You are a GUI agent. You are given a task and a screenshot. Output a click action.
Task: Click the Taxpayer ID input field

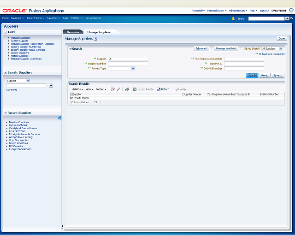click(x=244, y=64)
